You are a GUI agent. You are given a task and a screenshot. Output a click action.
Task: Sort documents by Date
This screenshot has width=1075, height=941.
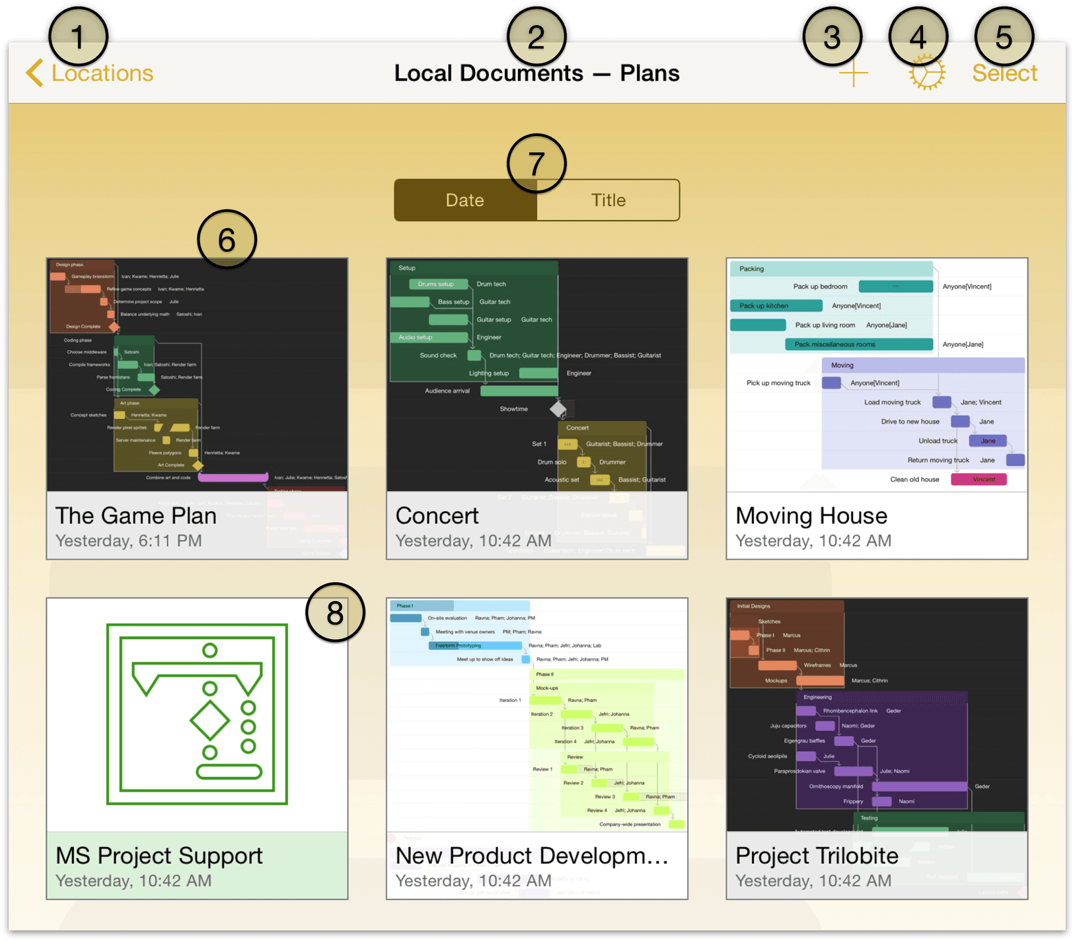(465, 200)
